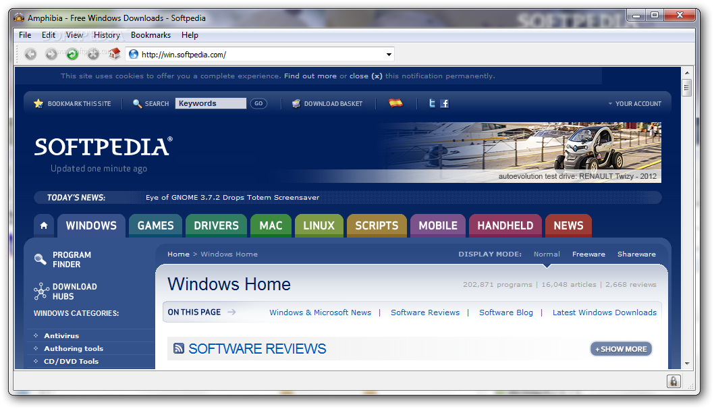
Task: Open the Software Blog link
Action: (506, 312)
